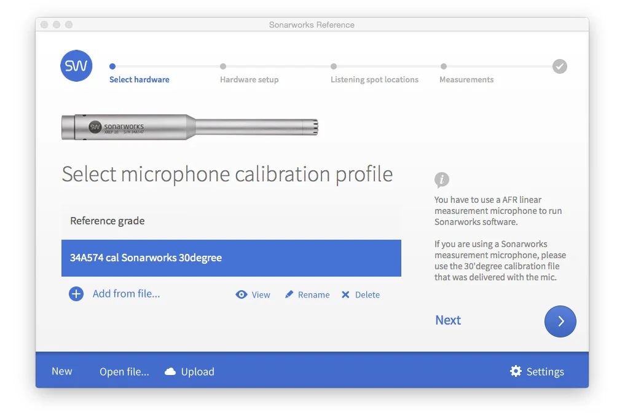Open Settings from the bottom bar
The image size is (625, 418).
pos(545,372)
